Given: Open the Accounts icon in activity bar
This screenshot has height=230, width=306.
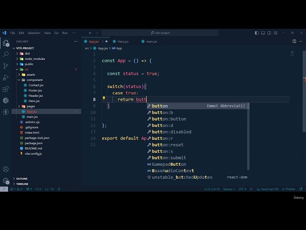Looking at the screenshot, I should coord(6,169).
